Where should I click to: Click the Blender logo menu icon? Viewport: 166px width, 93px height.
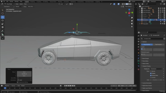2,2
